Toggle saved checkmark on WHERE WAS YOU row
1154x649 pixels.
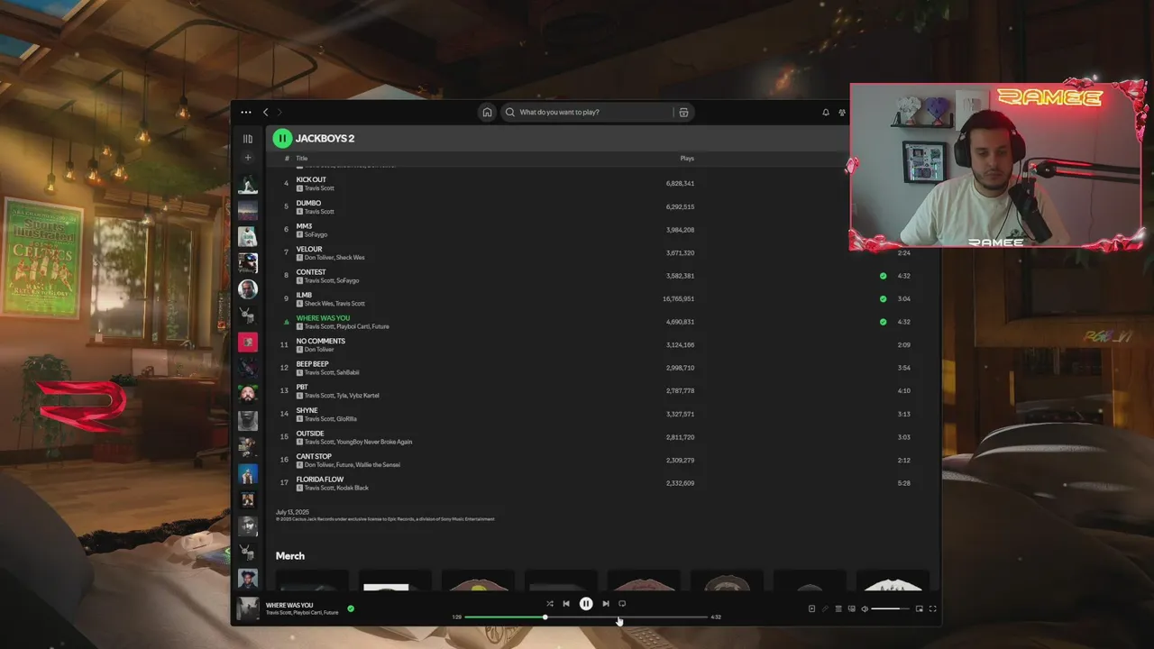pos(884,322)
